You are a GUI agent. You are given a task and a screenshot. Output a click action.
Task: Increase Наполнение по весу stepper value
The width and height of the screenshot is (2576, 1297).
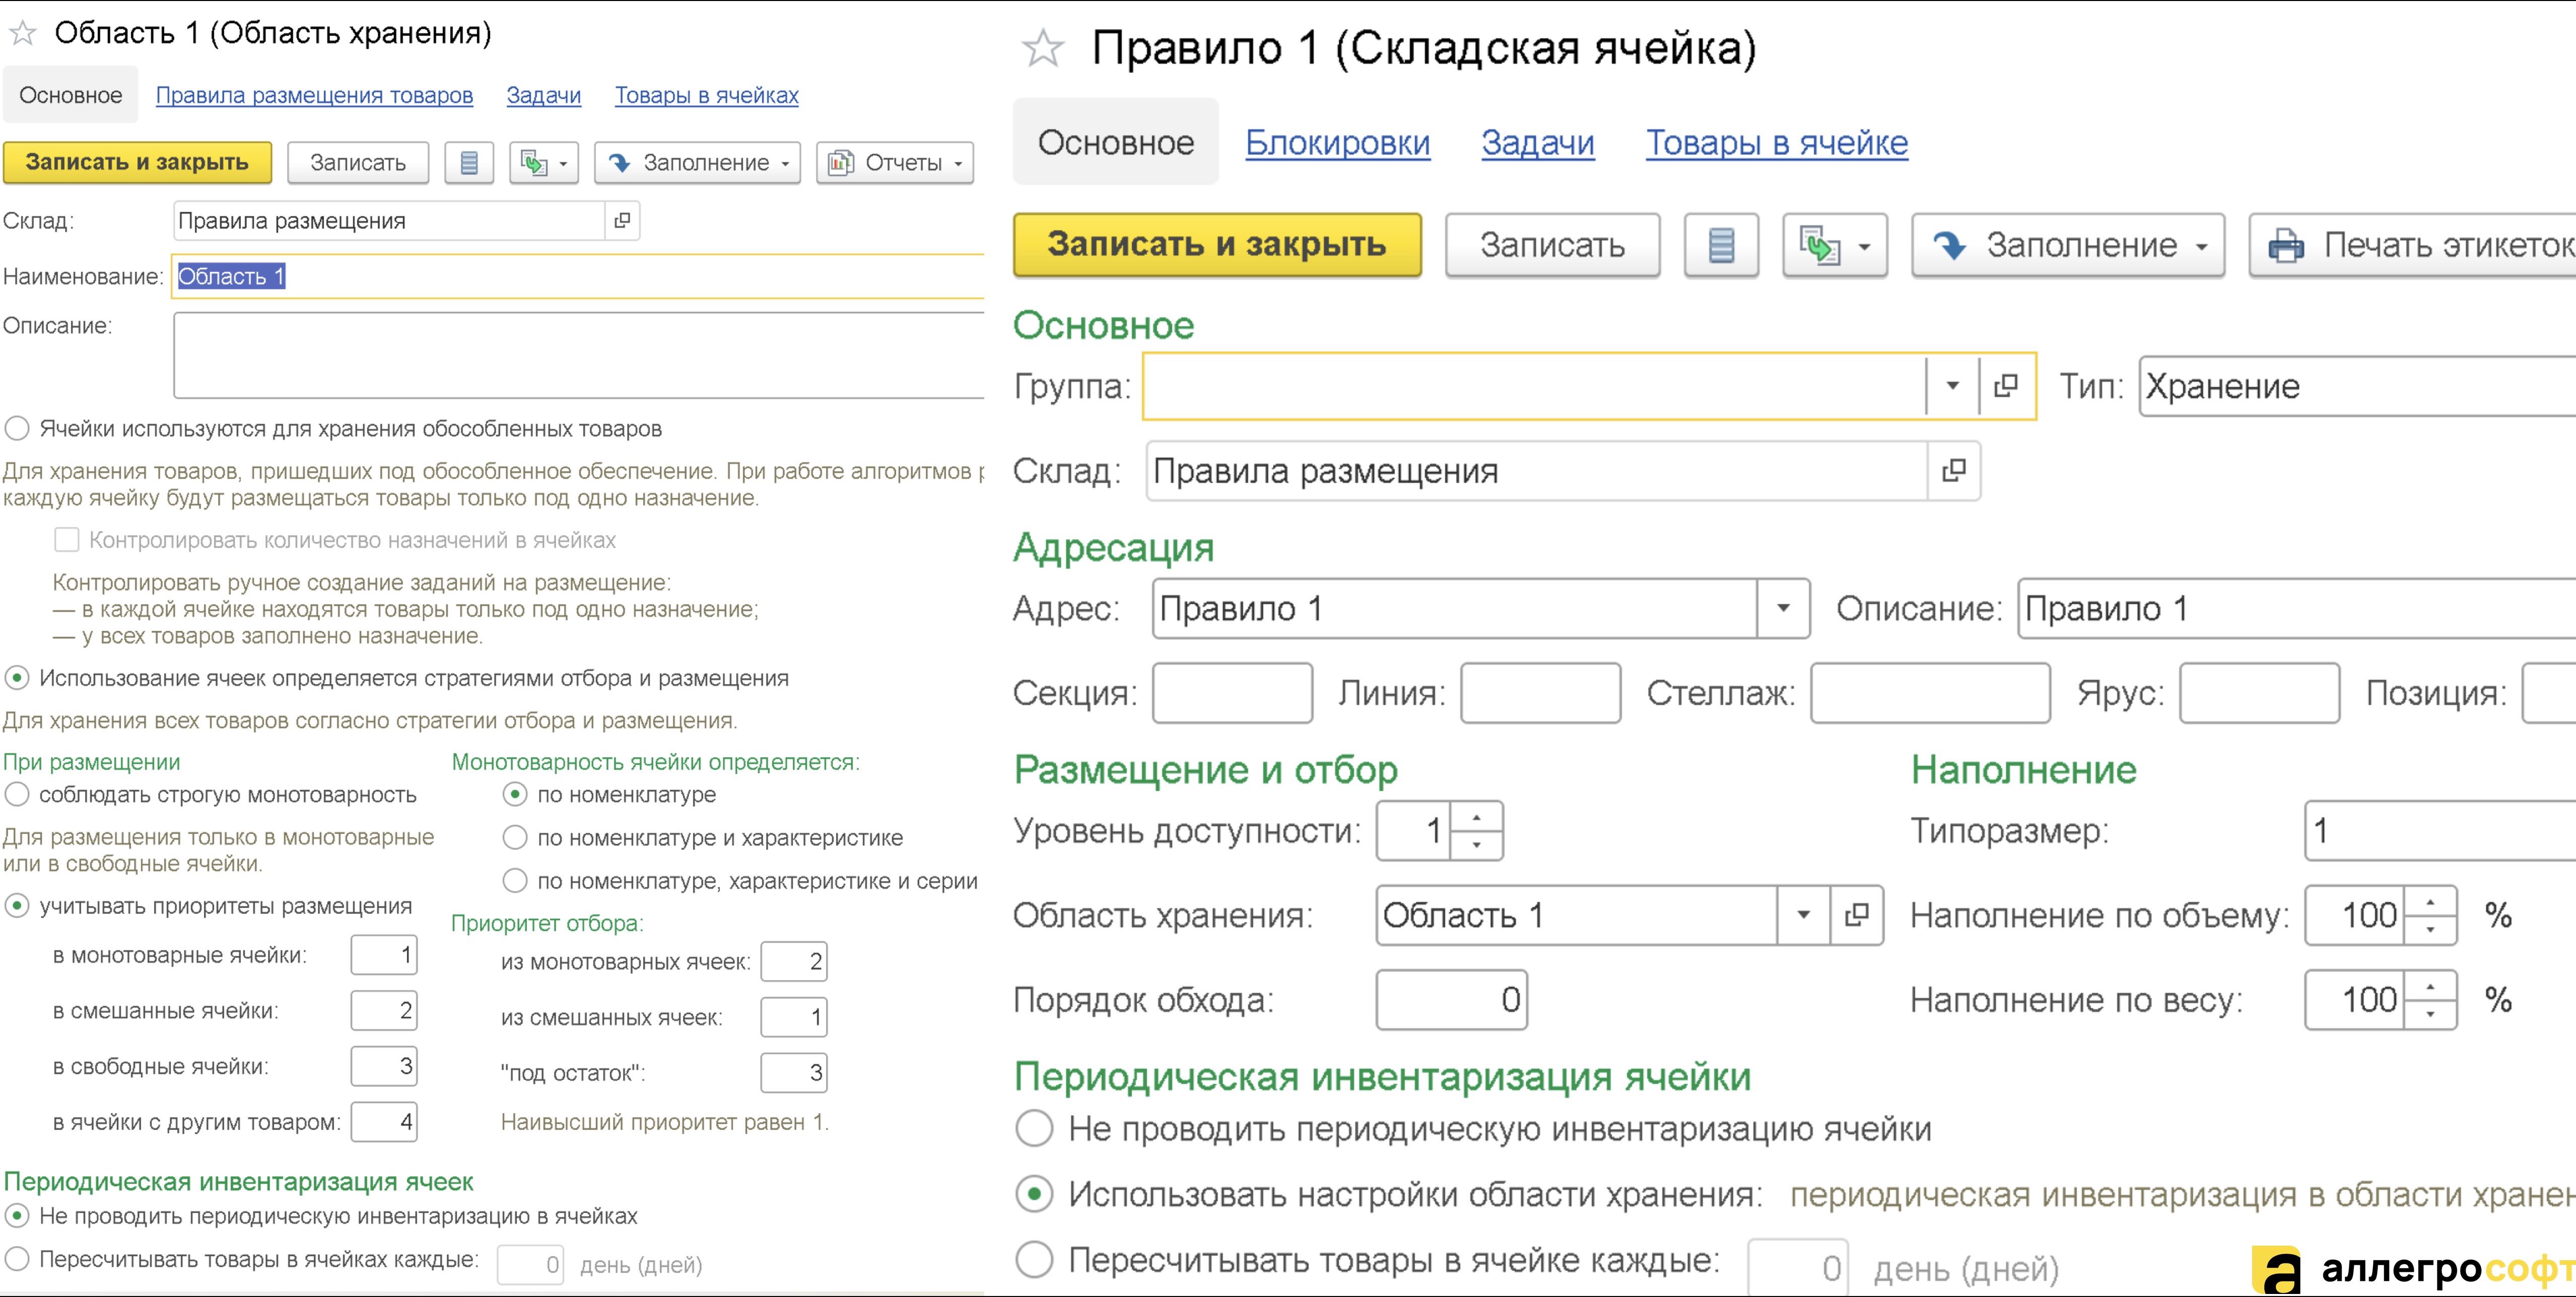click(2430, 986)
